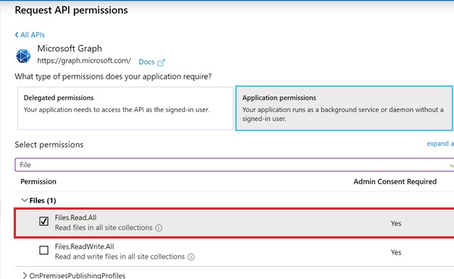Expand the OnPremisesPublishingProfiles group
The width and height of the screenshot is (454, 279).
click(x=25, y=275)
